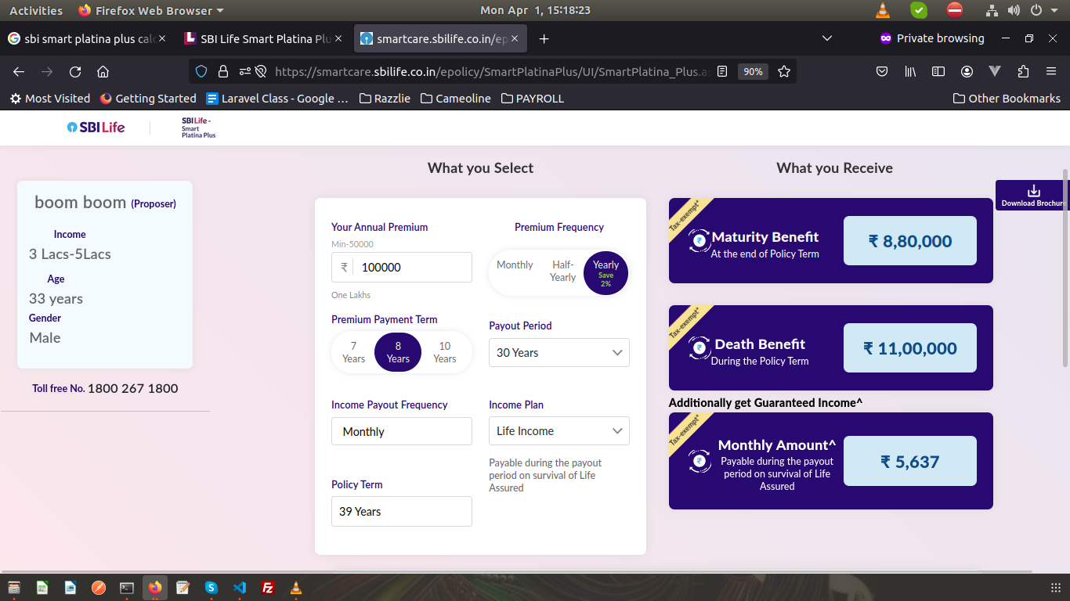Click the Download Brochure icon
1070x601 pixels.
1033,191
